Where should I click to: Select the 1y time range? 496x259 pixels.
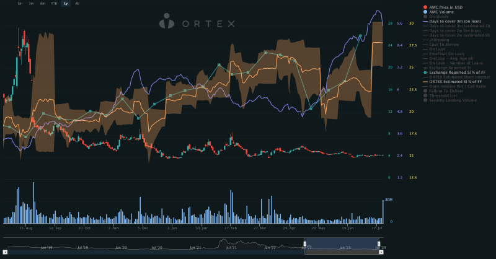click(66, 4)
